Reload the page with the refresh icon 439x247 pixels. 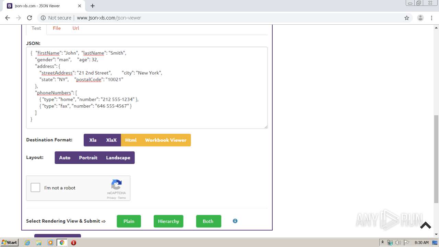[29, 18]
